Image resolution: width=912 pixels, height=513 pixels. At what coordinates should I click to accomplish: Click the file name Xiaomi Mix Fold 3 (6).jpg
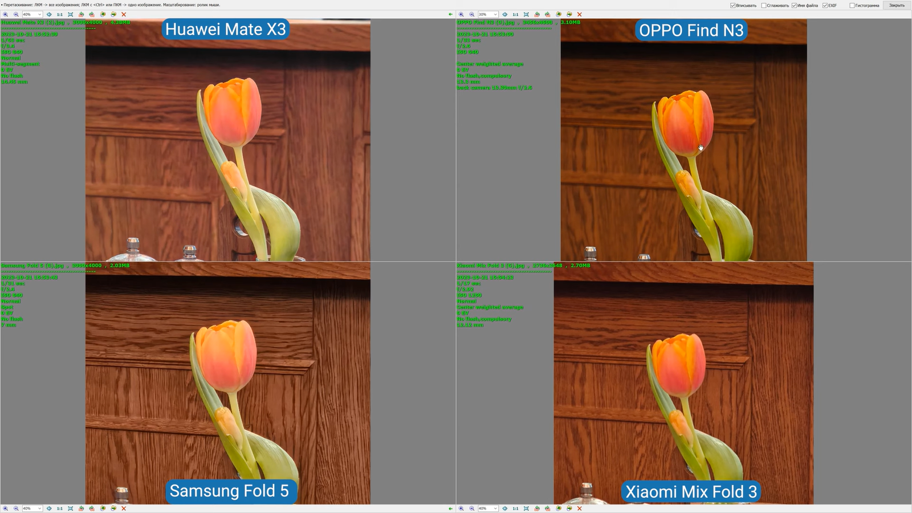tap(491, 266)
